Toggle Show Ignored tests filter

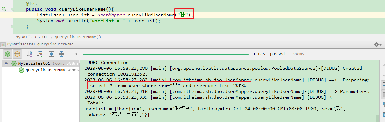[x=17, y=54]
